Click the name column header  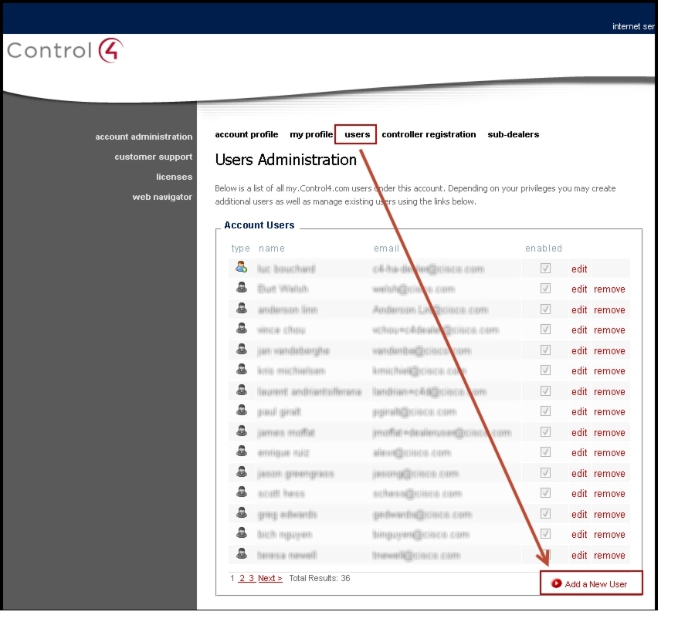pyautogui.click(x=272, y=248)
